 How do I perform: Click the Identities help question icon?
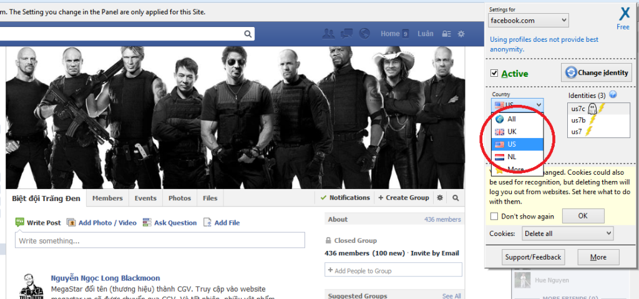613,95
